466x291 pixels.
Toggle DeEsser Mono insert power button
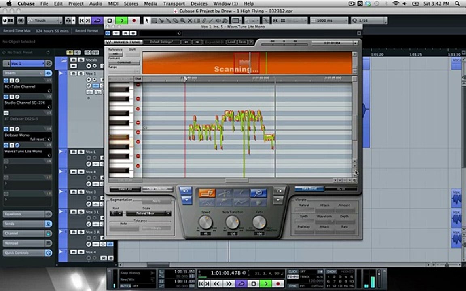6,129
